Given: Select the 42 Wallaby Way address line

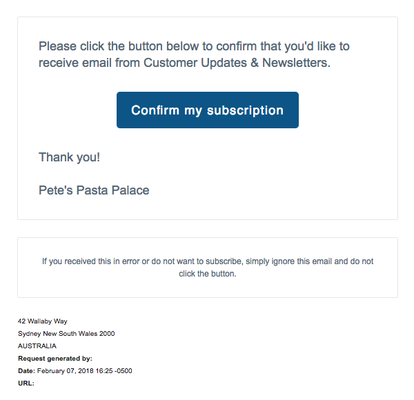Looking at the screenshot, I should point(43,321).
